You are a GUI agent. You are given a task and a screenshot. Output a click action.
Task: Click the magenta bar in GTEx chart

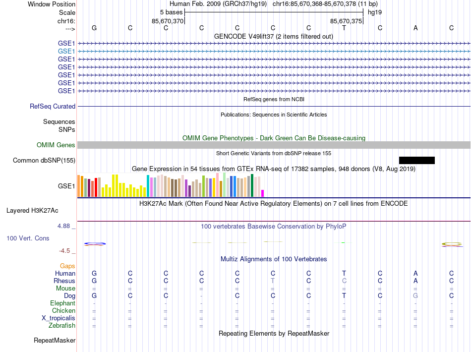point(263,193)
